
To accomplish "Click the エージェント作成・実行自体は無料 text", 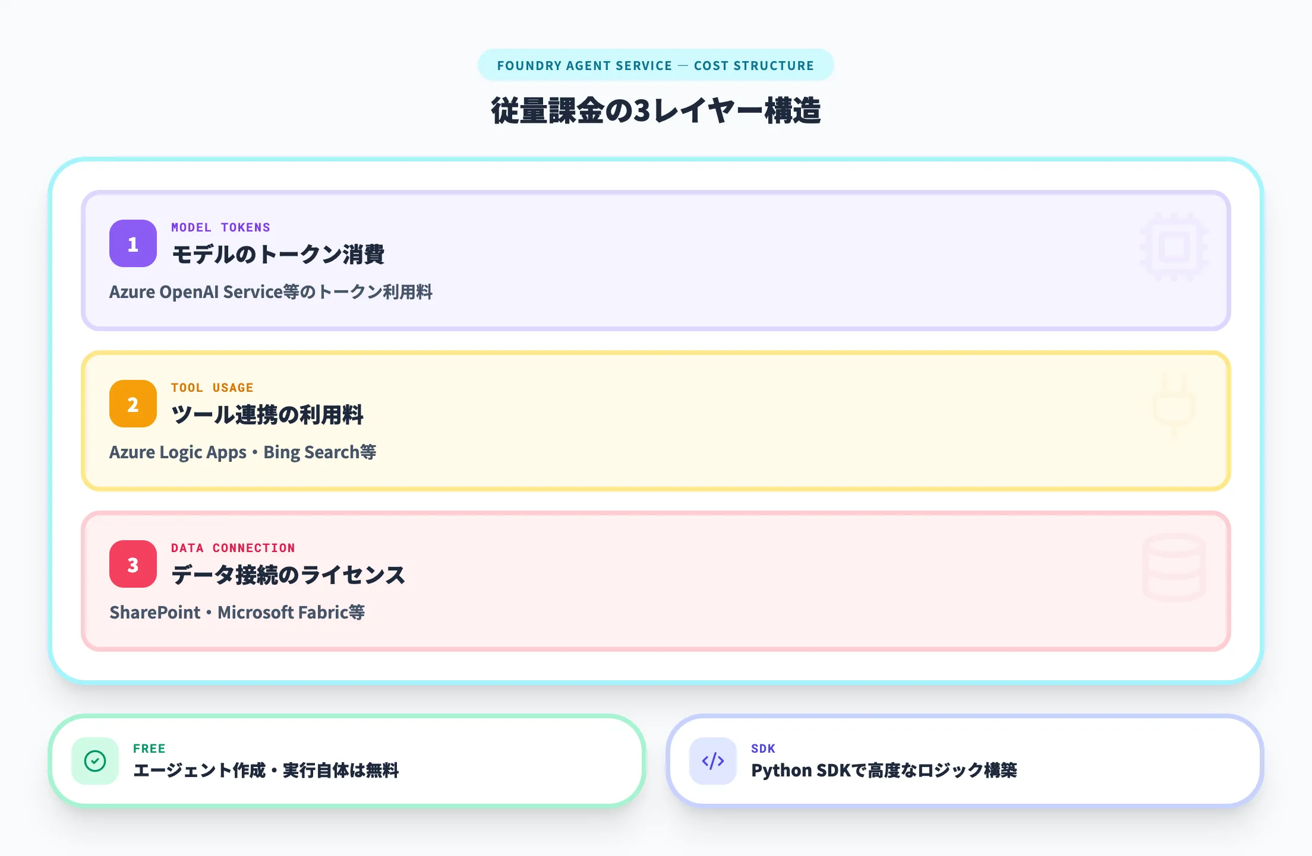I will point(266,771).
